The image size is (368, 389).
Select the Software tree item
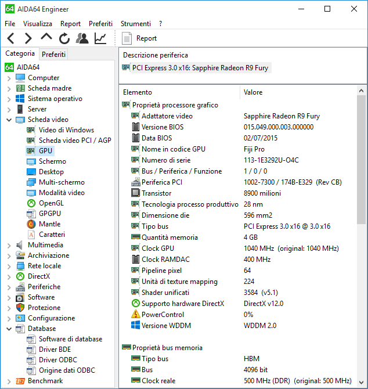pyautogui.click(x=35, y=297)
